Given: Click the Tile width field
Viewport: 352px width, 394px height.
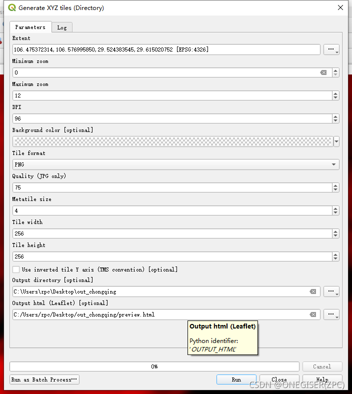Looking at the screenshot, I should pyautogui.click(x=172, y=233).
